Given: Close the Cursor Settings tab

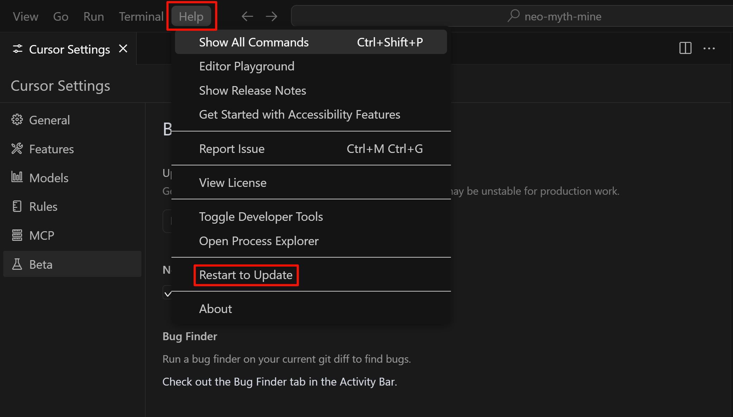Looking at the screenshot, I should click(123, 49).
